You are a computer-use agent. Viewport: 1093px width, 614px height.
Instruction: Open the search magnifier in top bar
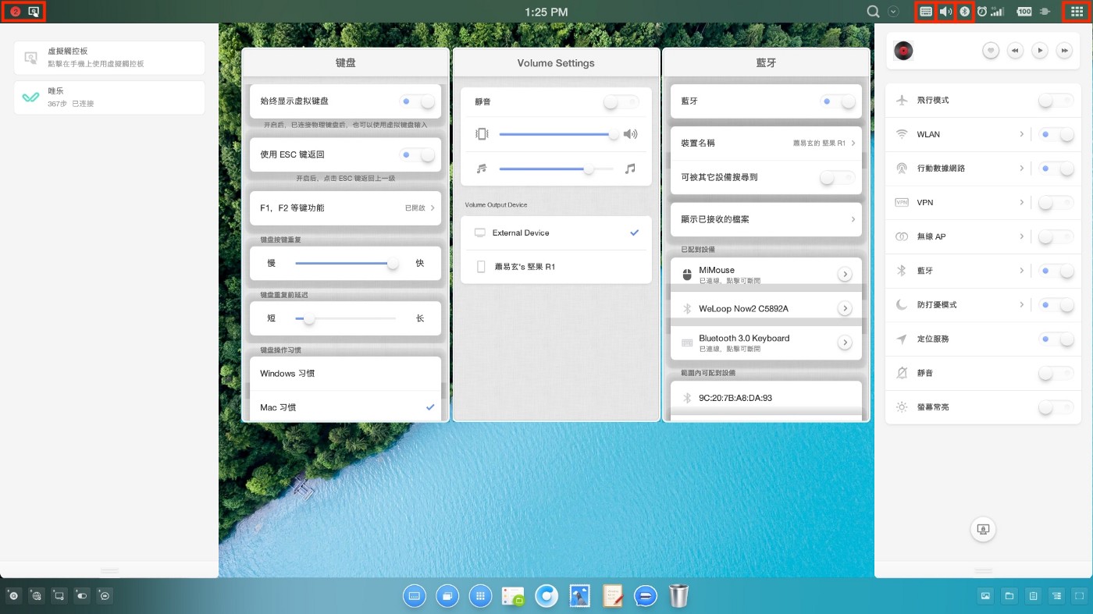(874, 12)
